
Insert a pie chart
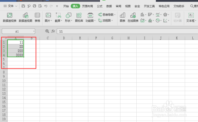tap(158, 20)
